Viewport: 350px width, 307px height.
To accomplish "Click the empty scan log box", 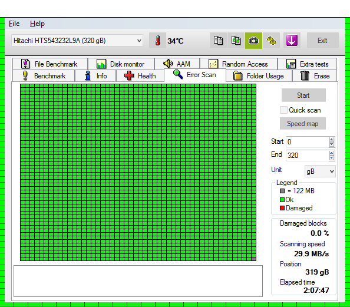I will click(x=138, y=281).
